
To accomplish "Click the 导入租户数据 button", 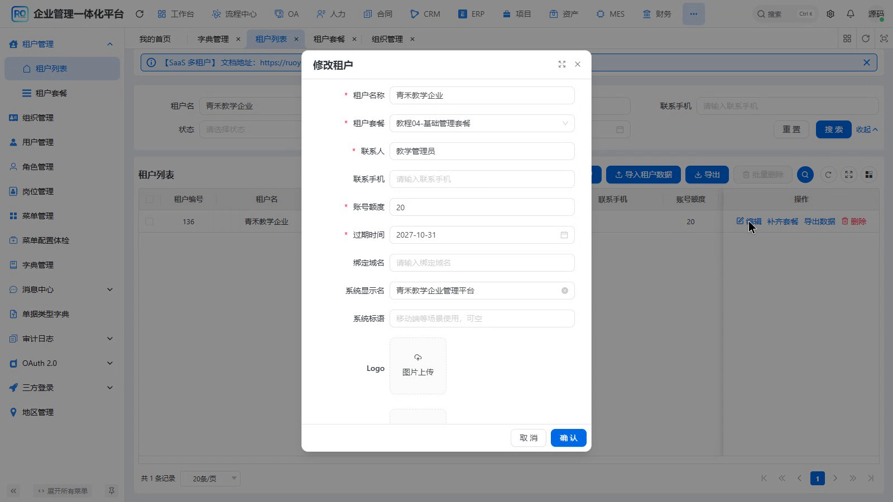I will [644, 175].
